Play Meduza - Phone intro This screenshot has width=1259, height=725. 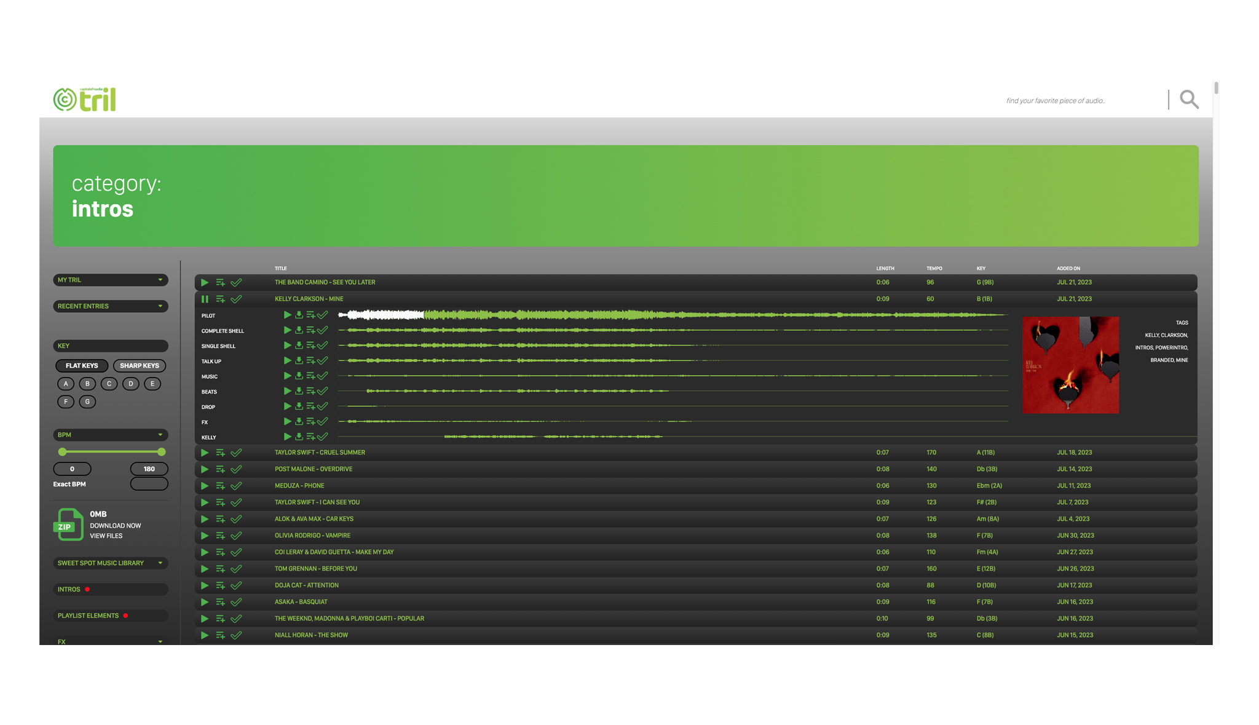(x=205, y=486)
